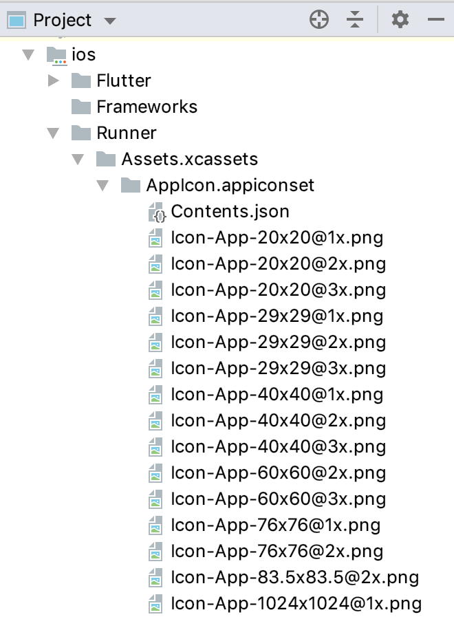The image size is (454, 619).
Task: Collapse the ios folder tree arrow
Action: (28, 54)
